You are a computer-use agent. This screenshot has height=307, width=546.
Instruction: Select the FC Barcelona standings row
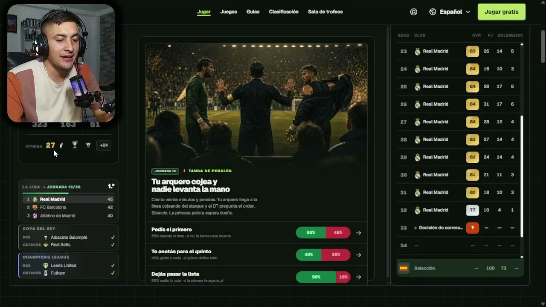pyautogui.click(x=69, y=207)
